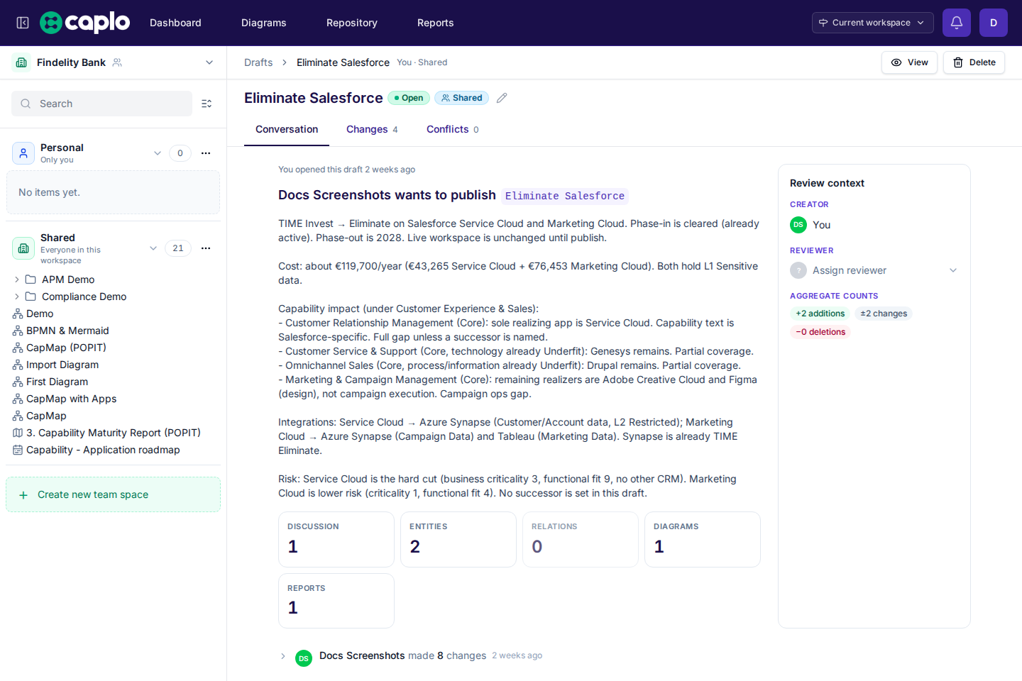Open the Relations count card

(x=581, y=539)
